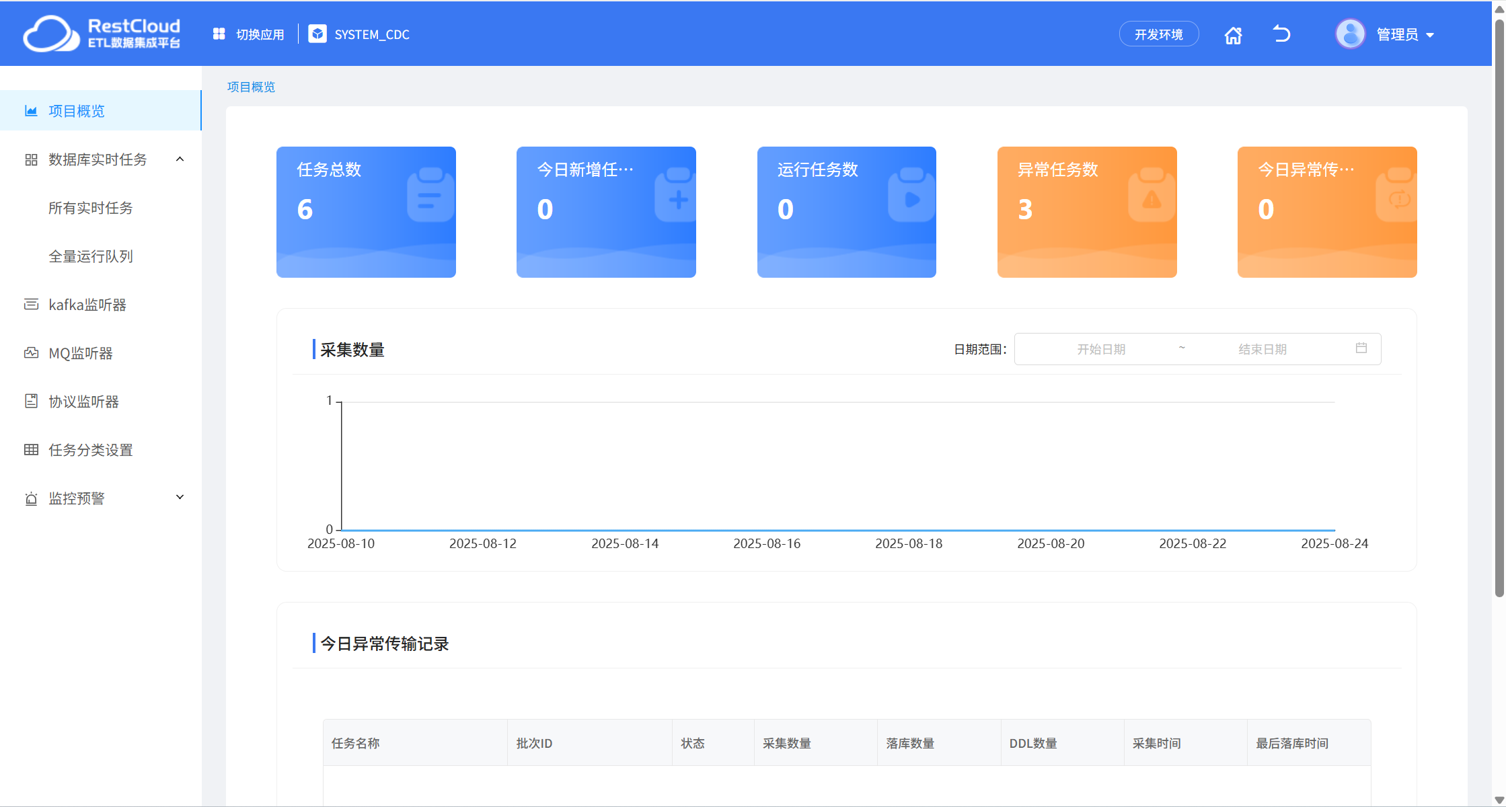
Task: Click the SYSTEM_CDC cube icon
Action: tap(317, 34)
